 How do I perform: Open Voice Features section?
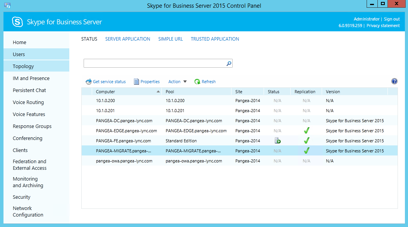36,114
